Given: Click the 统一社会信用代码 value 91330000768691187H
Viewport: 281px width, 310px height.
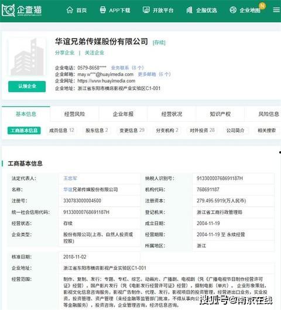Looking at the screenshot, I should (86, 212).
